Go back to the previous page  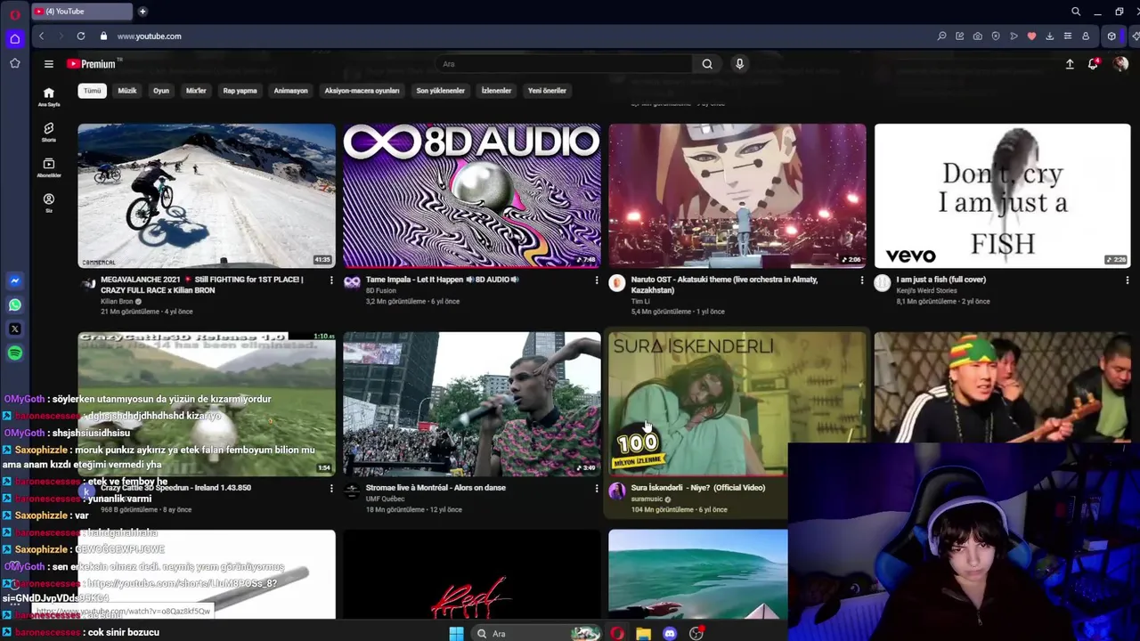pyautogui.click(x=41, y=37)
